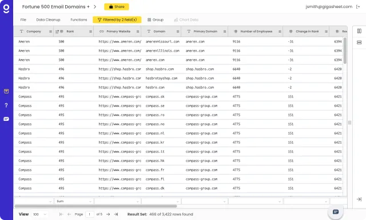
Task: Open the Company column aggregate dropdown
Action: click(34, 201)
